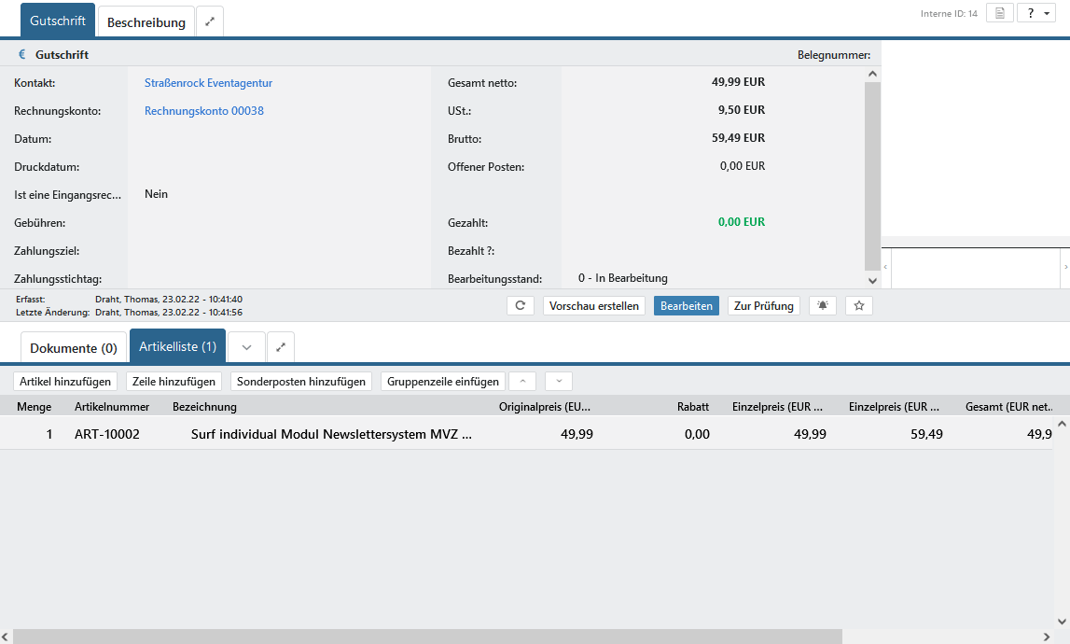Switch to the Beschreibung tab
The width and height of the screenshot is (1070, 644).
click(x=146, y=21)
